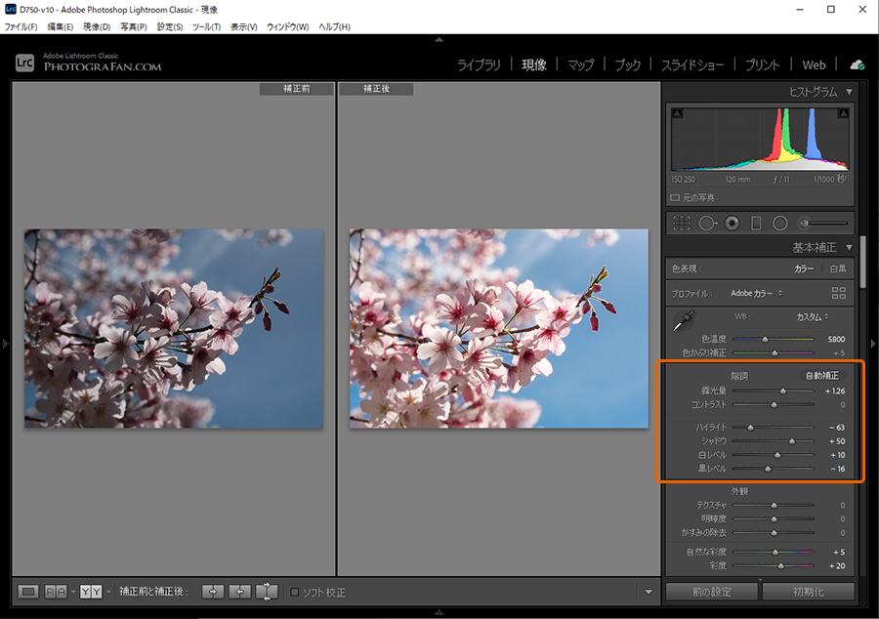Open the RA reference view options arrow
The height and width of the screenshot is (619, 879).
(73, 592)
